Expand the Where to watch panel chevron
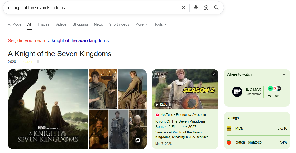 click(284, 74)
